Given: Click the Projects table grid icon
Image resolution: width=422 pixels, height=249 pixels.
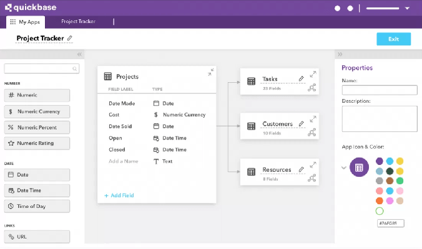Looking at the screenshot, I should point(108,77).
